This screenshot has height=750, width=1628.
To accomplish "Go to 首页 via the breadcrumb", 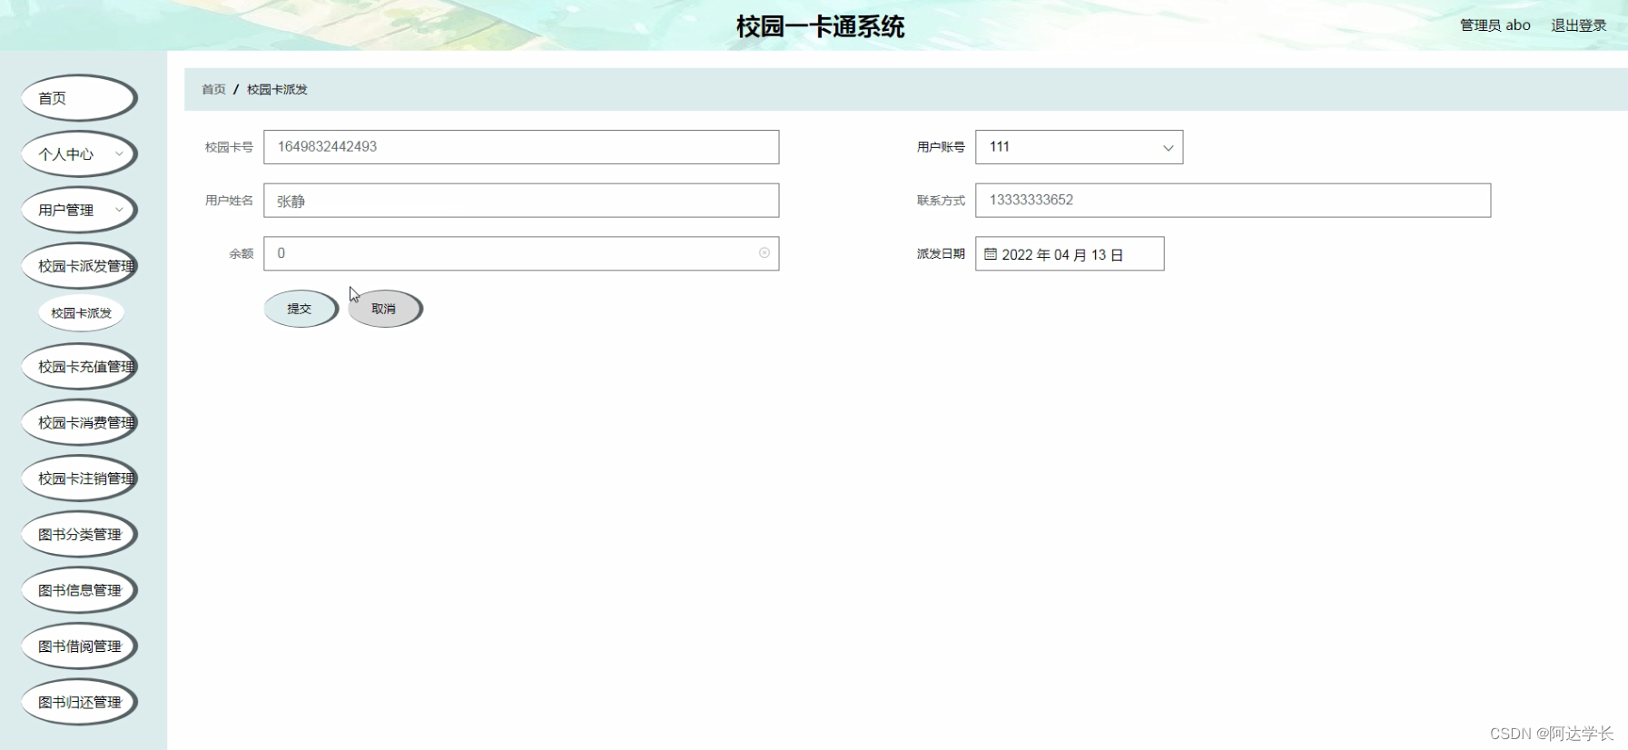I will point(213,89).
